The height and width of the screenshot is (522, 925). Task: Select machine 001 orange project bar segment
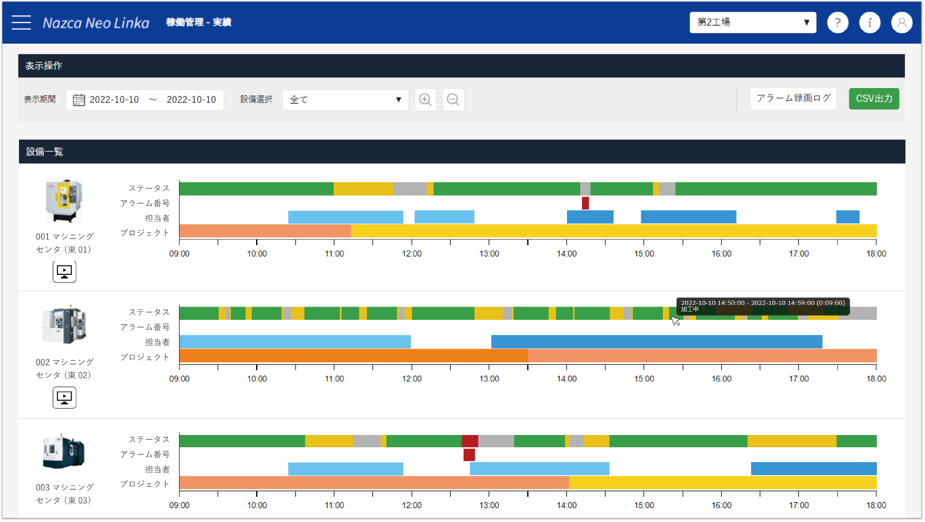click(265, 231)
